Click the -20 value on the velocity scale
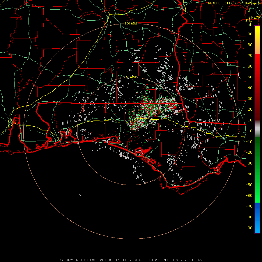Viewport: 262px width, 262px height. 249,152
